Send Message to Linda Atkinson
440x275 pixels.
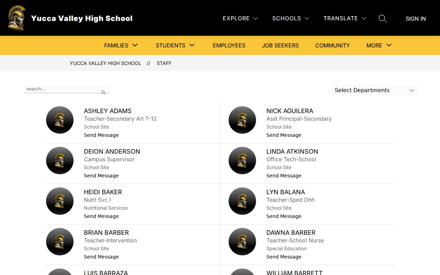coord(284,176)
